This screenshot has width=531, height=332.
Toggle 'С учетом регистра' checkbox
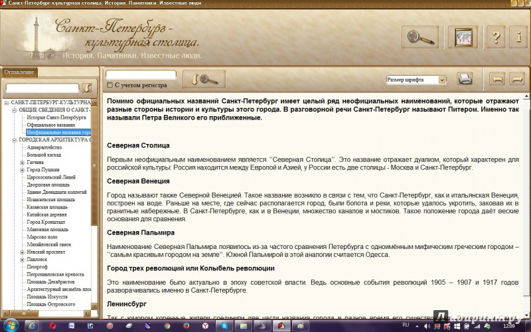pos(110,85)
